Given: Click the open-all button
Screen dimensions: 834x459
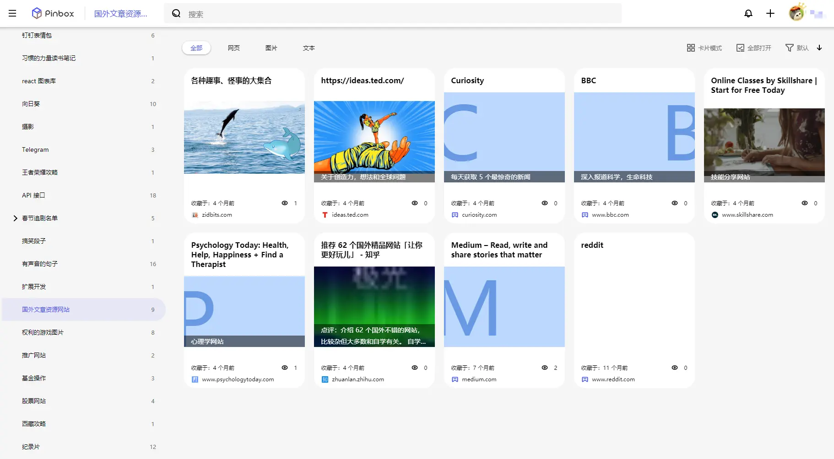Looking at the screenshot, I should pos(754,48).
